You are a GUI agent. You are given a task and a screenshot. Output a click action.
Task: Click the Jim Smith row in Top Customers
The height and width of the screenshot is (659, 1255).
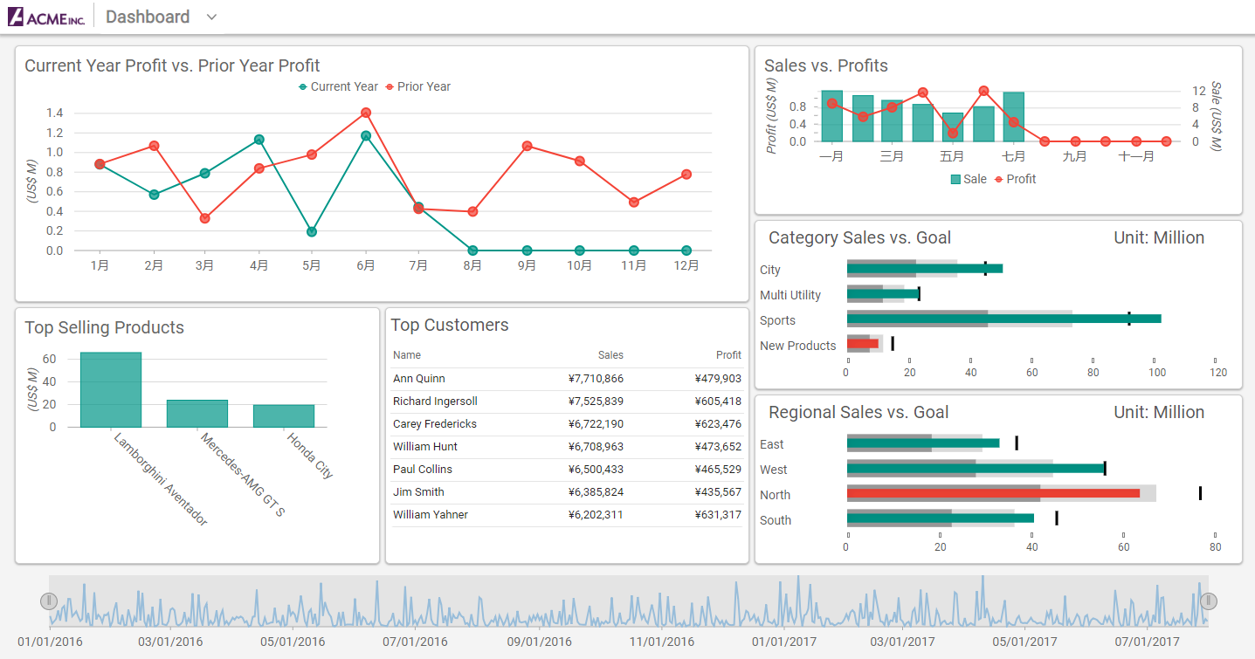pyautogui.click(x=417, y=491)
